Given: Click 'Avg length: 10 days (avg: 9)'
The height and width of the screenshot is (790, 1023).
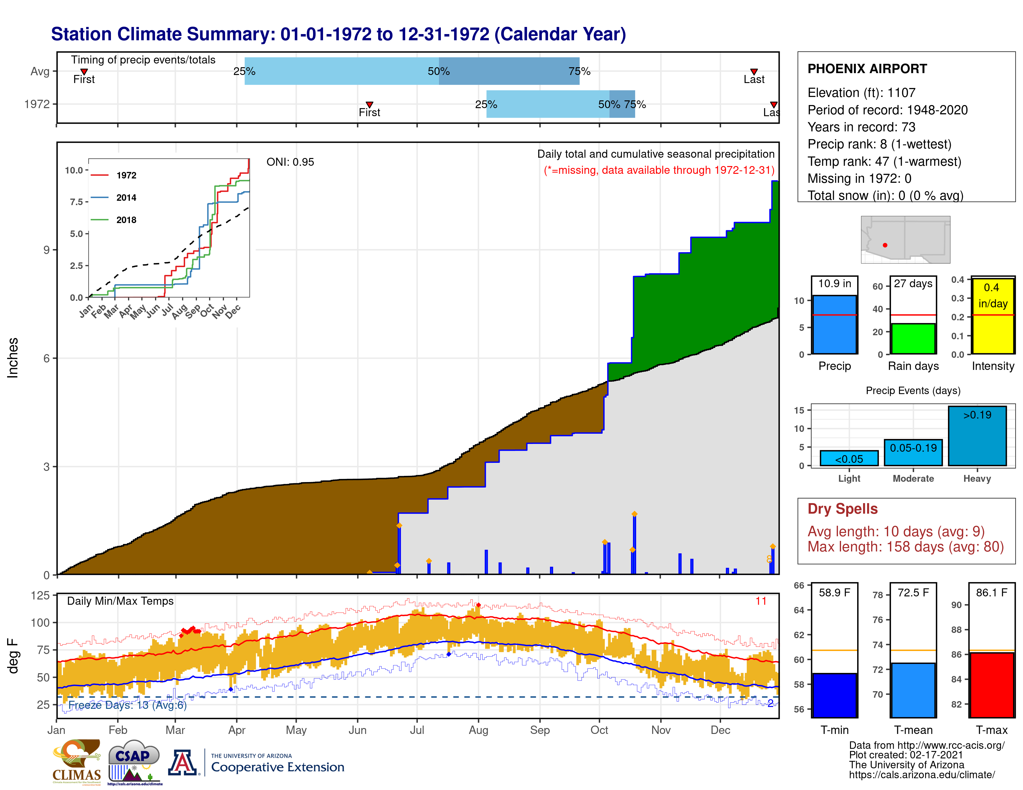Looking at the screenshot, I should pyautogui.click(x=896, y=532).
